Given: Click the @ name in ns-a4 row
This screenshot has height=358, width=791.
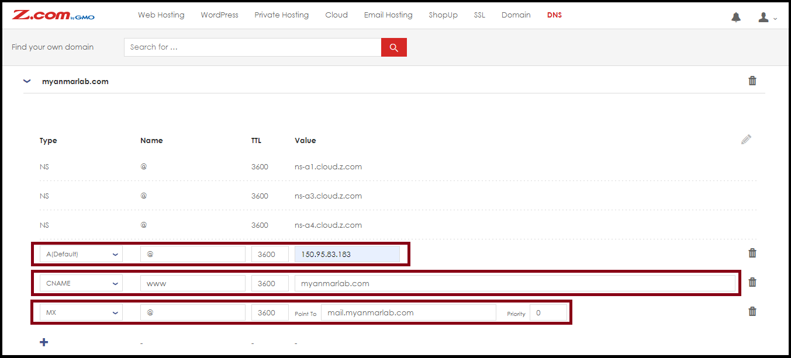Looking at the screenshot, I should 144,225.
